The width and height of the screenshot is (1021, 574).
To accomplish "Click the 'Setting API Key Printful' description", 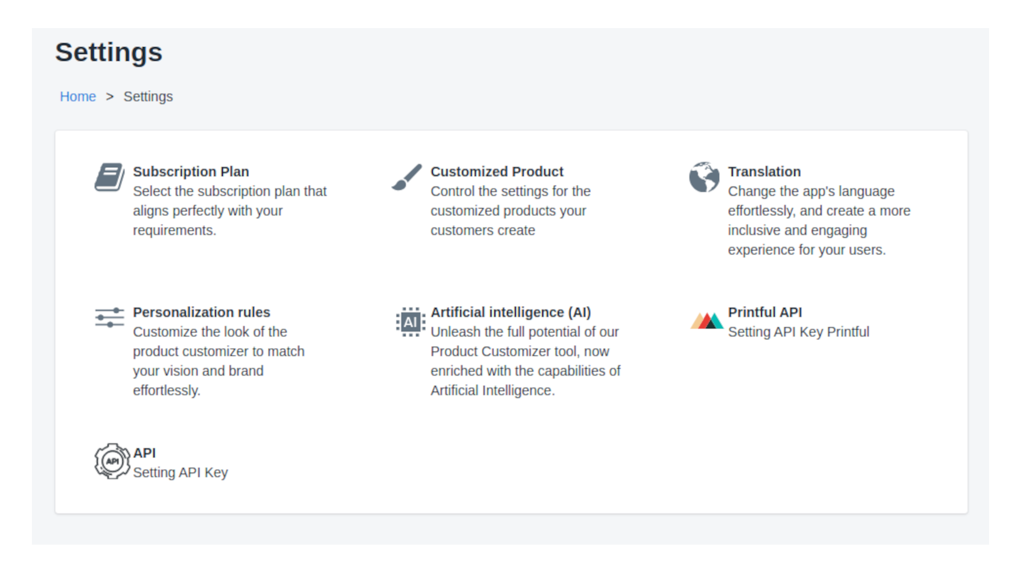I will [798, 332].
